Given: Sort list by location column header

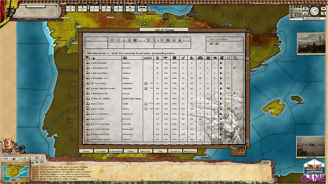Looking at the screenshot, I should 125,58.
